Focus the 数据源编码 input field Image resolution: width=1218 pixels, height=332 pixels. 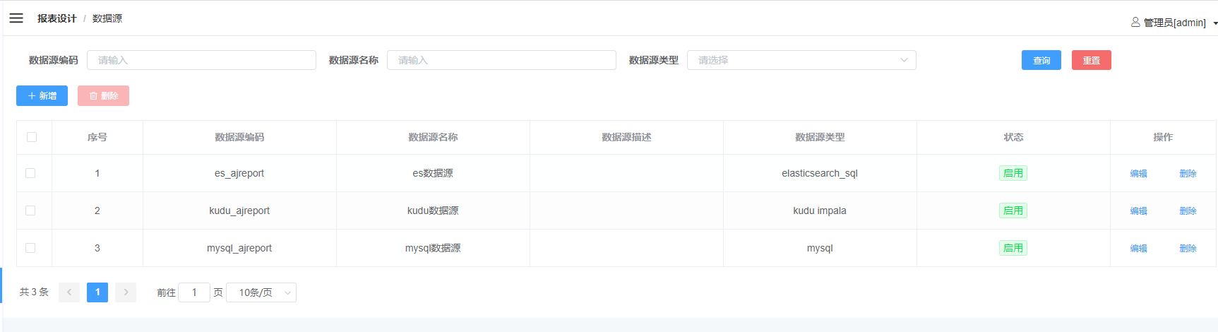201,60
